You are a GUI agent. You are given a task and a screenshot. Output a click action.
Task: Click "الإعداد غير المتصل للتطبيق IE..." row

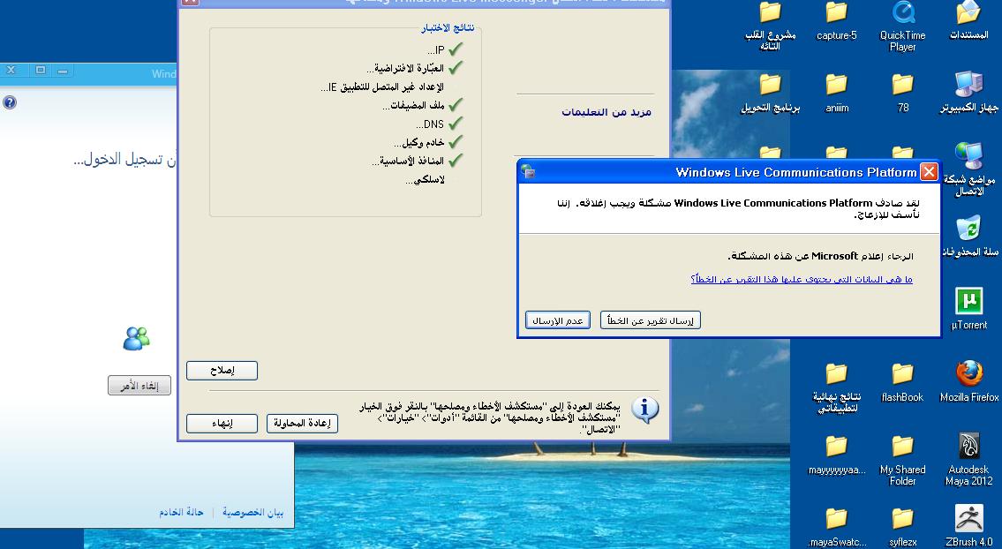[x=382, y=86]
